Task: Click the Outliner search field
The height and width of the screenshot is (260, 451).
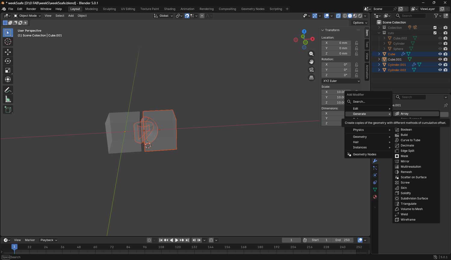Action: pos(411,16)
